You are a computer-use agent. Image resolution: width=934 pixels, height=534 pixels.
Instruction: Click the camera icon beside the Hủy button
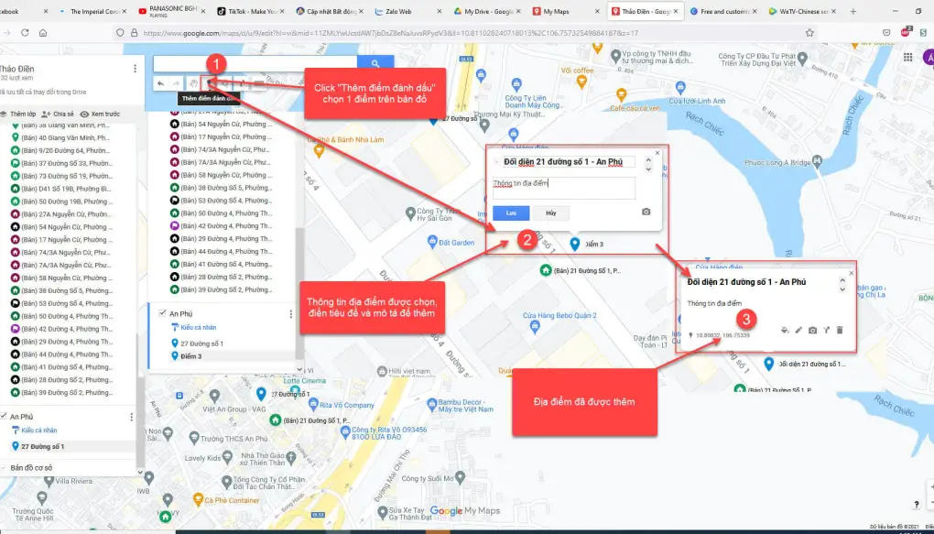click(646, 212)
